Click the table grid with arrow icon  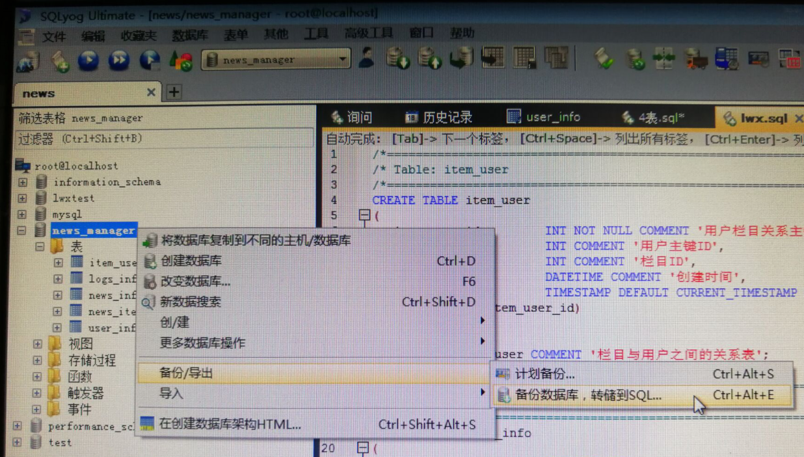pyautogui.click(x=493, y=58)
